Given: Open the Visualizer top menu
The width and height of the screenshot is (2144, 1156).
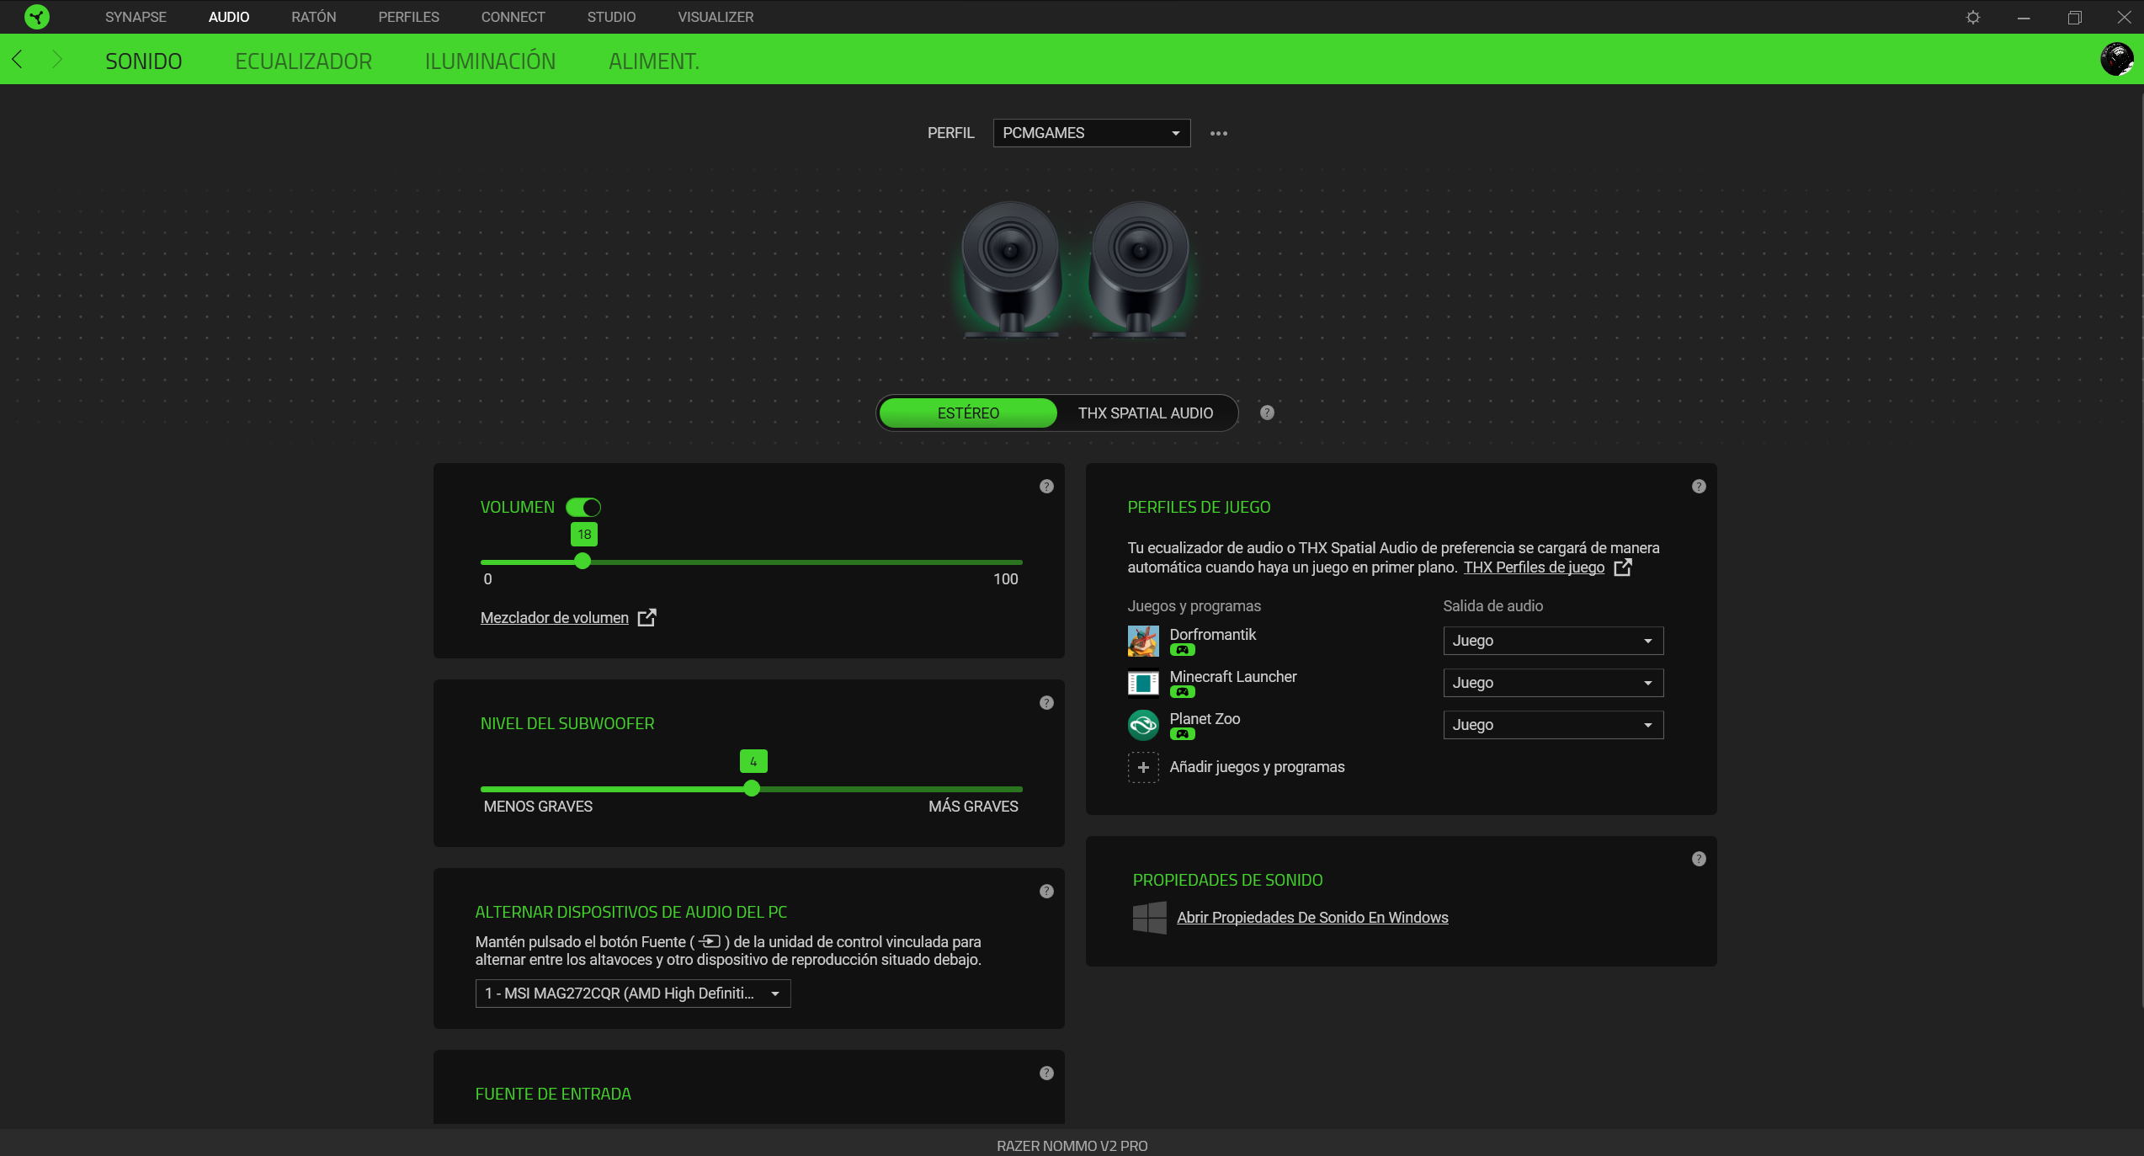Looking at the screenshot, I should pos(716,17).
